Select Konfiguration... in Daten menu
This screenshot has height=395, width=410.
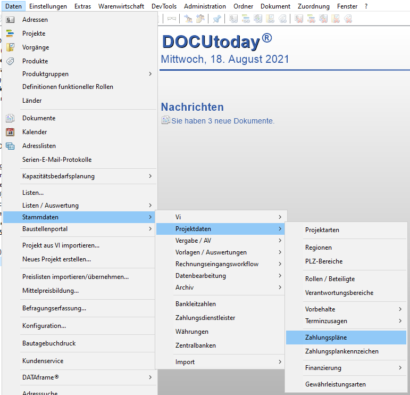(80, 326)
